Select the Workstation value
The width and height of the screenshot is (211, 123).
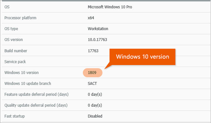98,29
